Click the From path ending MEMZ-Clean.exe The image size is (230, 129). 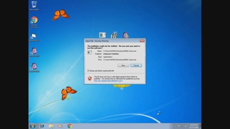coord(120,60)
